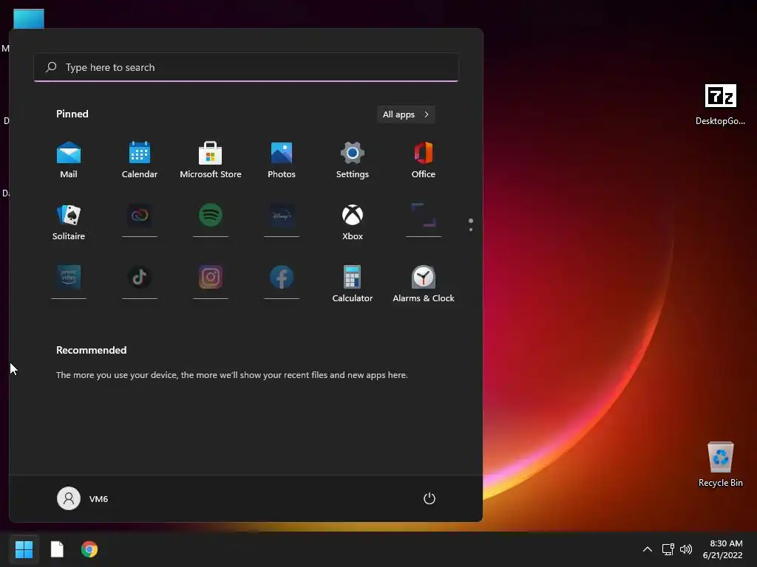Click the volume speaker icon

tap(686, 549)
